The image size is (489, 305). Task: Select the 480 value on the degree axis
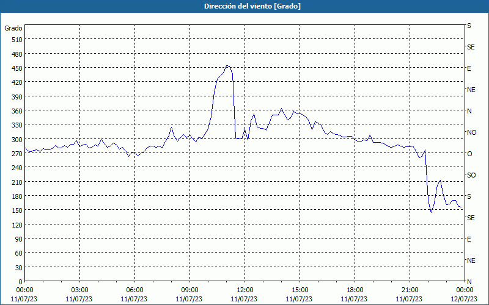click(x=17, y=54)
